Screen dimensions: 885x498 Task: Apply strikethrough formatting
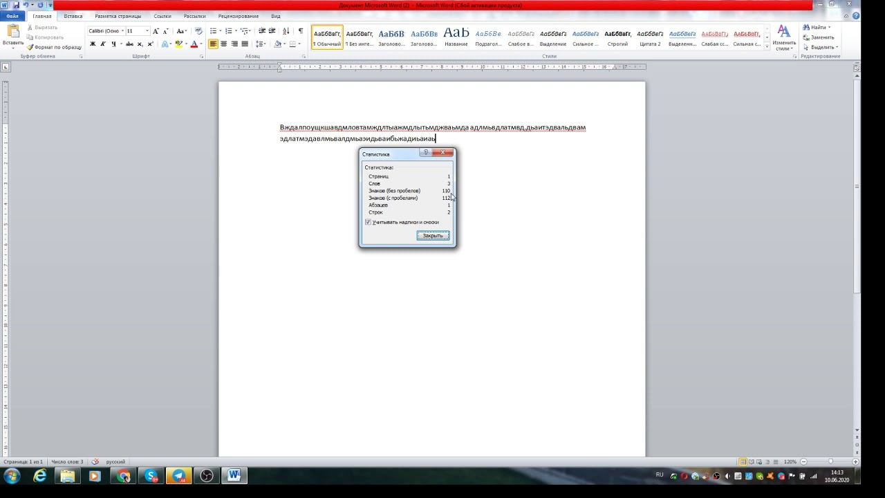pyautogui.click(x=129, y=44)
